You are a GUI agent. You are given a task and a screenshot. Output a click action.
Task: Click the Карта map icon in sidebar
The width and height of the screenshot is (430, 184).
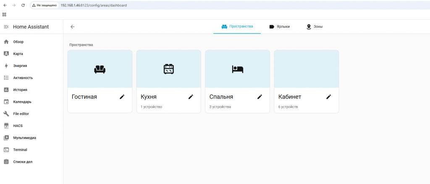[x=6, y=54]
